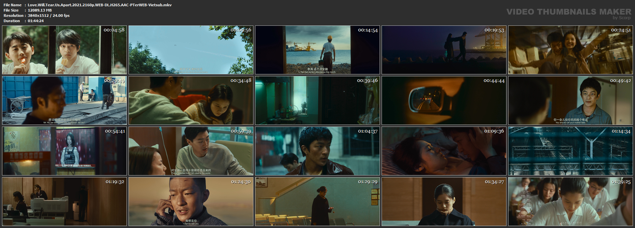The height and width of the screenshot is (228, 635).
Task: Select the thumbnail at 00:54:41
Action: pyautogui.click(x=64, y=151)
